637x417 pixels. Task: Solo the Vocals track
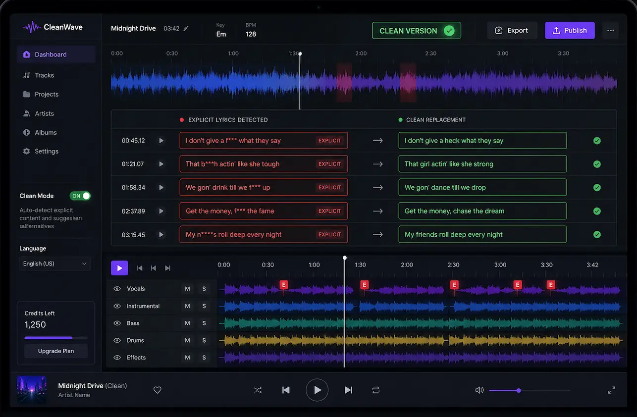[204, 289]
